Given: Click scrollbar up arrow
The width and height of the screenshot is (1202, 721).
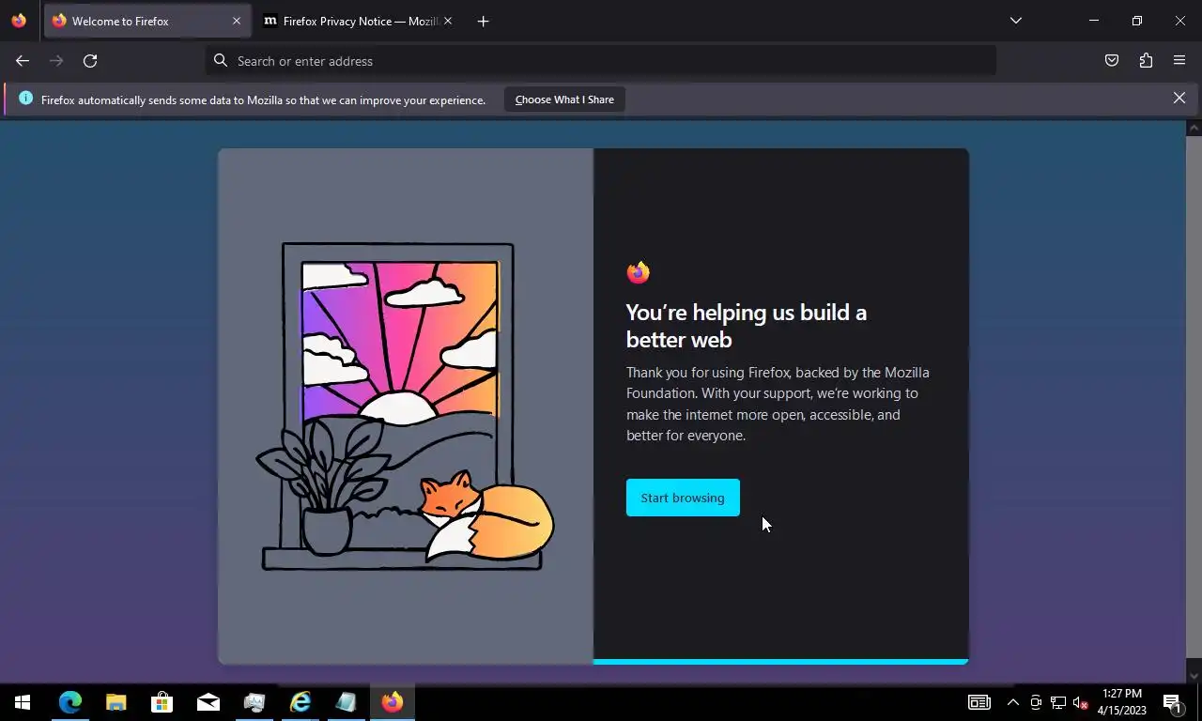Looking at the screenshot, I should [1194, 128].
